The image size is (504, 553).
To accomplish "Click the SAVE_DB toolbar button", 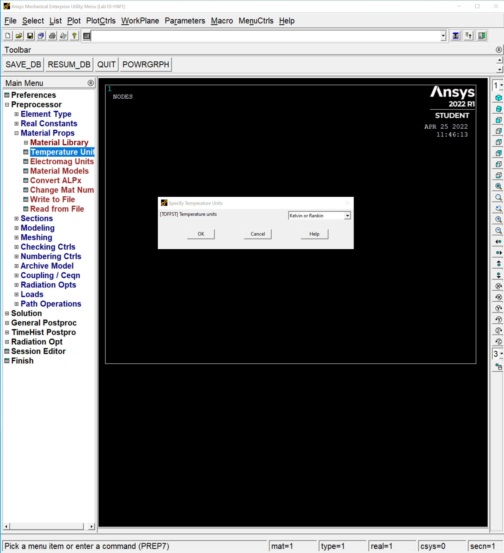I will click(x=23, y=65).
